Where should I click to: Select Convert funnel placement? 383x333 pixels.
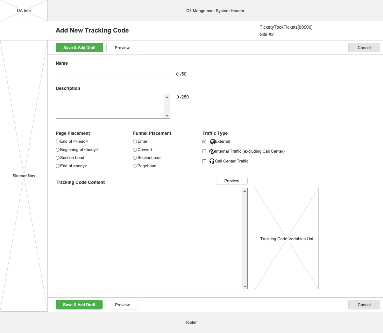point(135,150)
